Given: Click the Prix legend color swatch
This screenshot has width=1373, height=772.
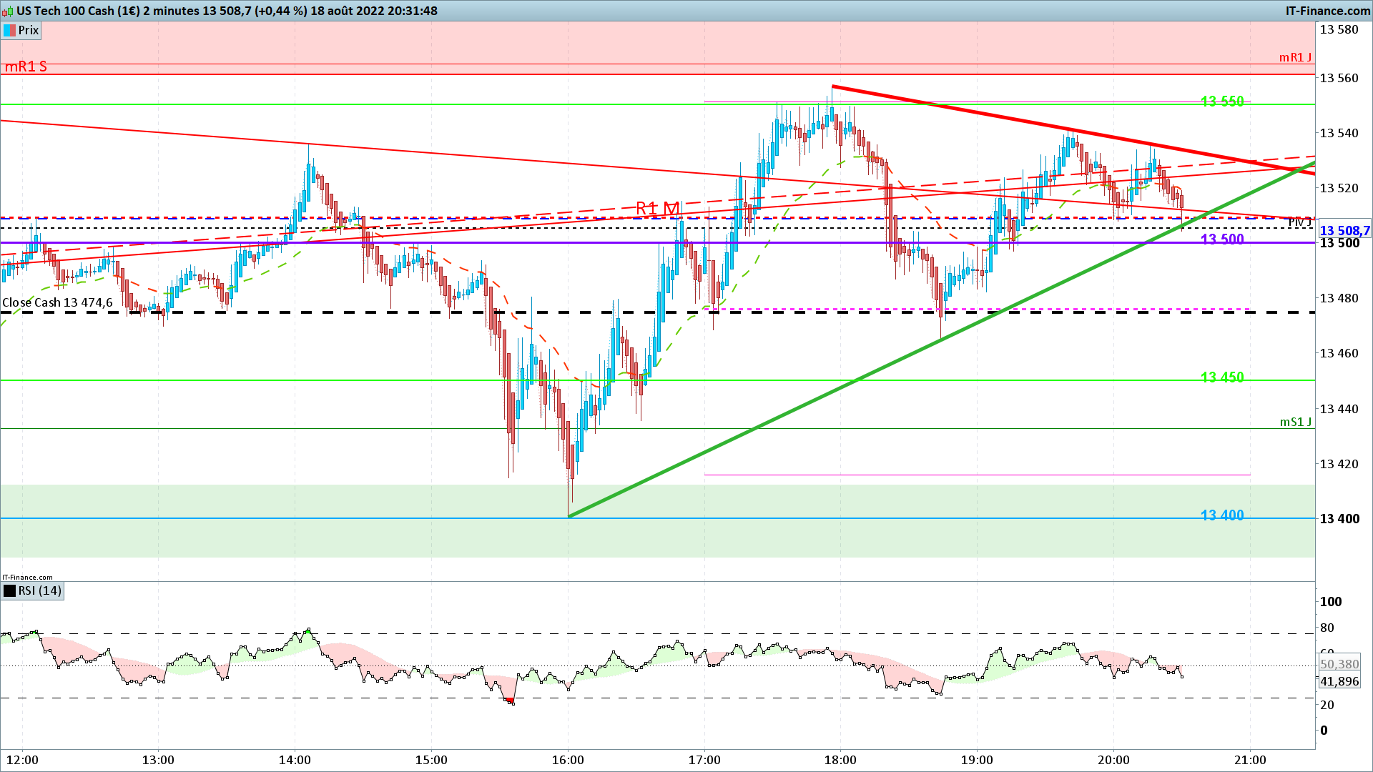Looking at the screenshot, I should (x=10, y=30).
